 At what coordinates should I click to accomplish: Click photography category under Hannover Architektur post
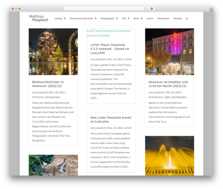(x=179, y=97)
